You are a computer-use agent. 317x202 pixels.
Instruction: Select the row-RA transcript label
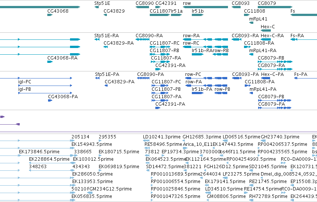[x=191, y=36]
